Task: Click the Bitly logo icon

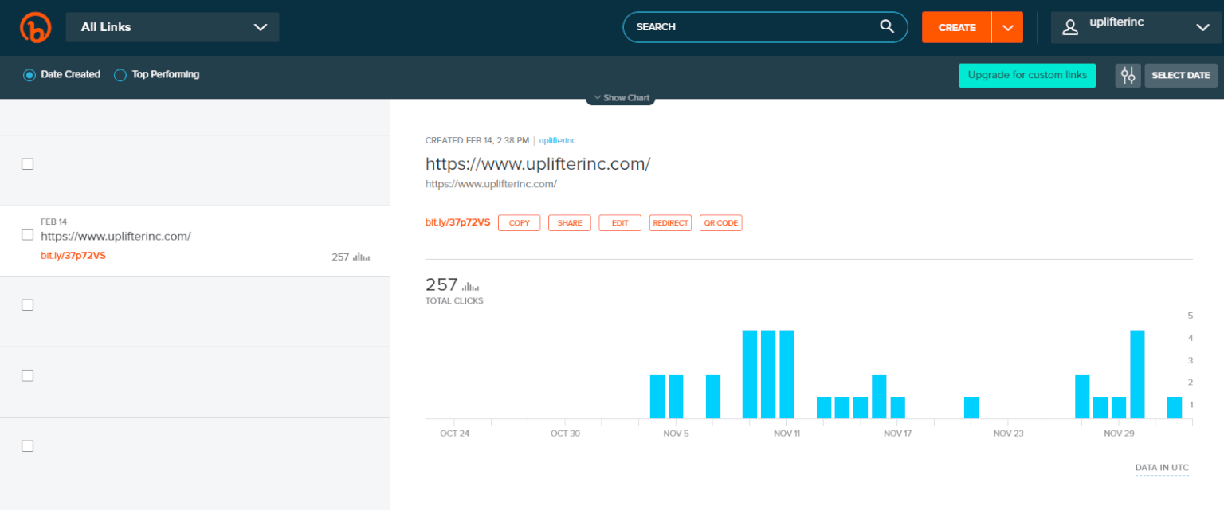Action: (36, 27)
